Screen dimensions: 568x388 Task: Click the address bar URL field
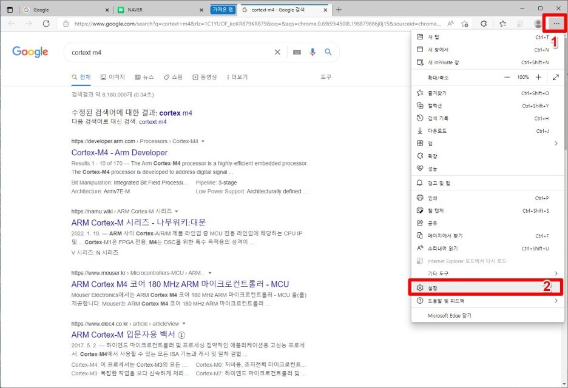257,24
